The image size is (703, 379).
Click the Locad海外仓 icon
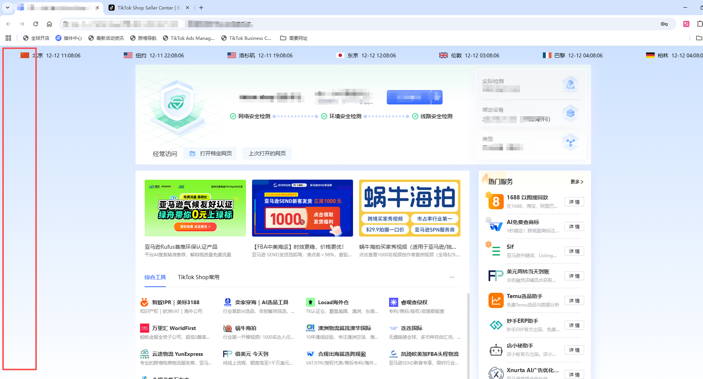pyautogui.click(x=311, y=302)
